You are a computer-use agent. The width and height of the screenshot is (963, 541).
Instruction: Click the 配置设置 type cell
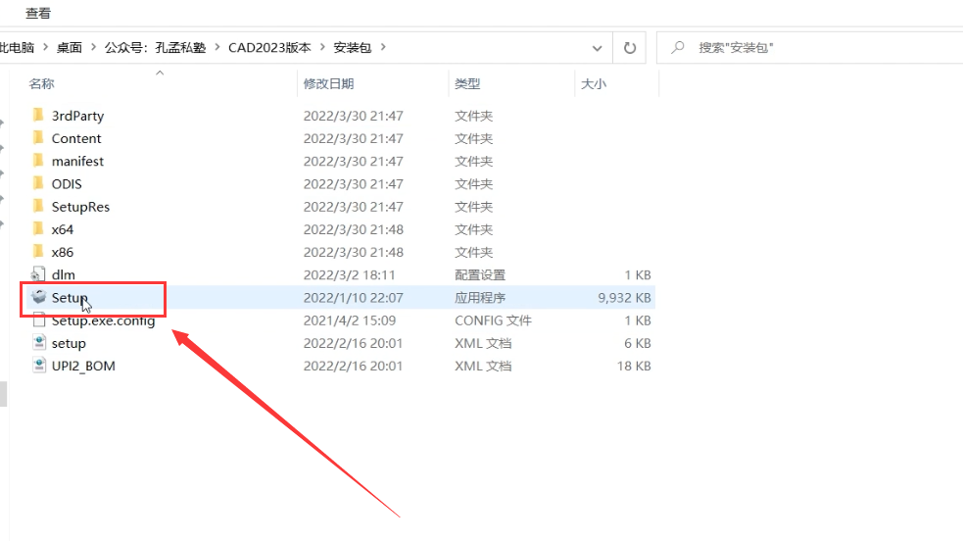click(480, 274)
